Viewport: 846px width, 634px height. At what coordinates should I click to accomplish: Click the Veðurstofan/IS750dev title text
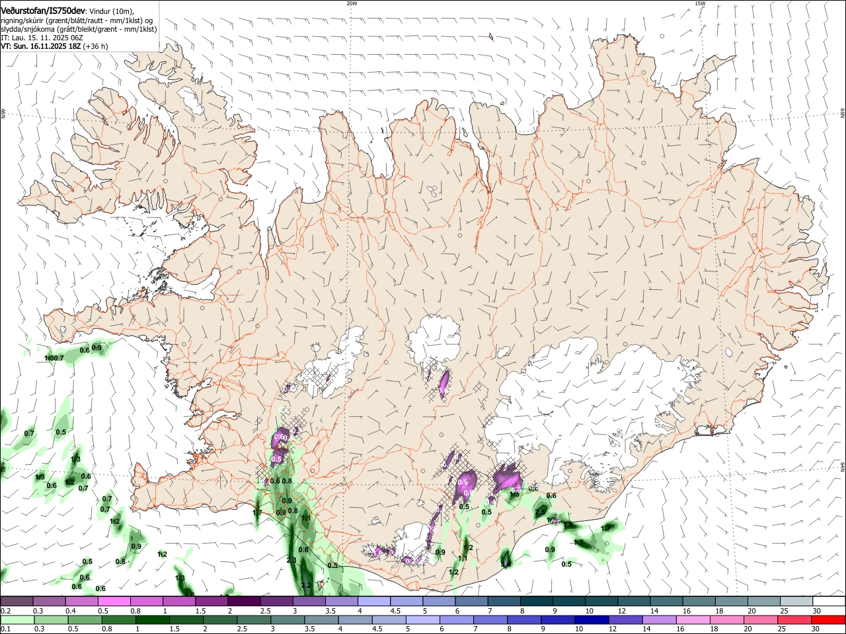point(44,11)
